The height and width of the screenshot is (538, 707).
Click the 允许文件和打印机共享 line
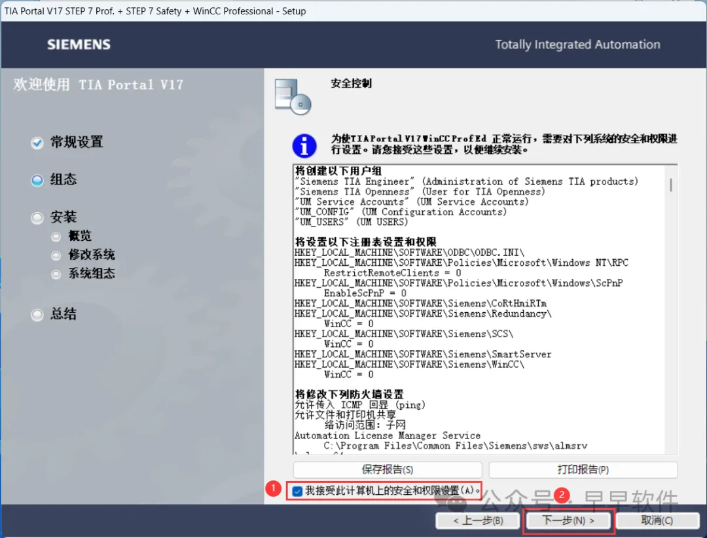(x=346, y=414)
